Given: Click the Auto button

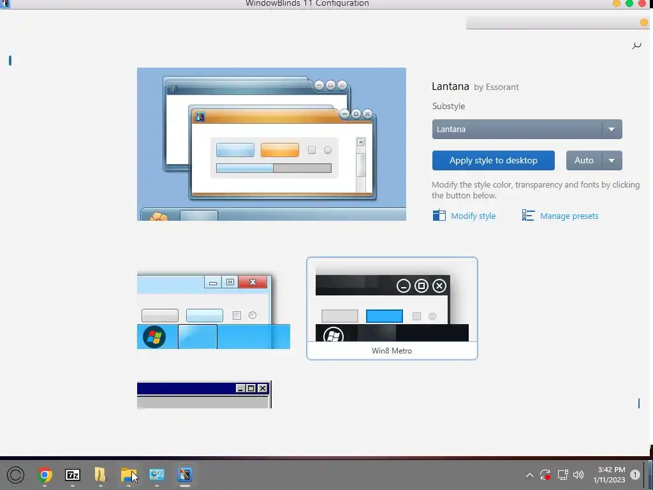Looking at the screenshot, I should pos(584,160).
